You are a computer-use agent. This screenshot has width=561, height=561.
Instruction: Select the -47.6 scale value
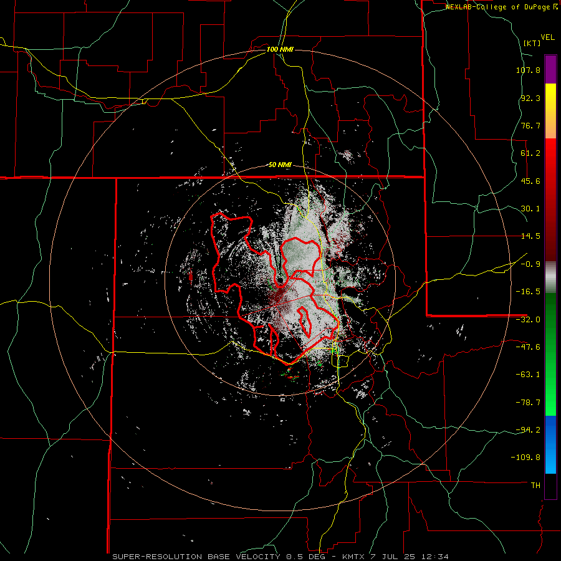coord(528,347)
